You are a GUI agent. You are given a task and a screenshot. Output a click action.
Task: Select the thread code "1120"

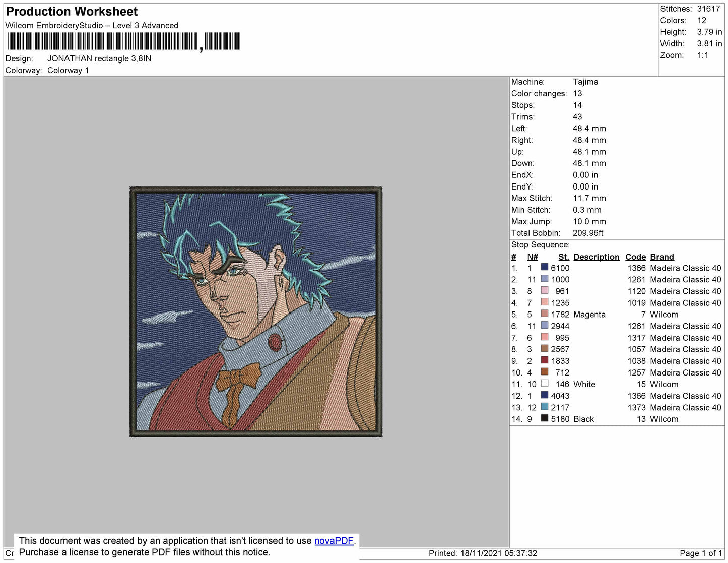coord(636,291)
